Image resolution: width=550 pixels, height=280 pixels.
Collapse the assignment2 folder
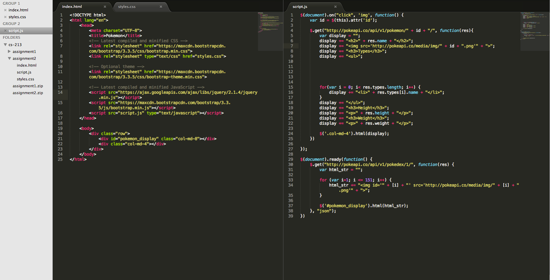click(9, 58)
